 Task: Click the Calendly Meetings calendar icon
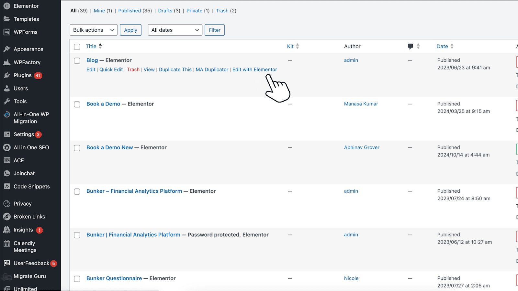pyautogui.click(x=7, y=243)
